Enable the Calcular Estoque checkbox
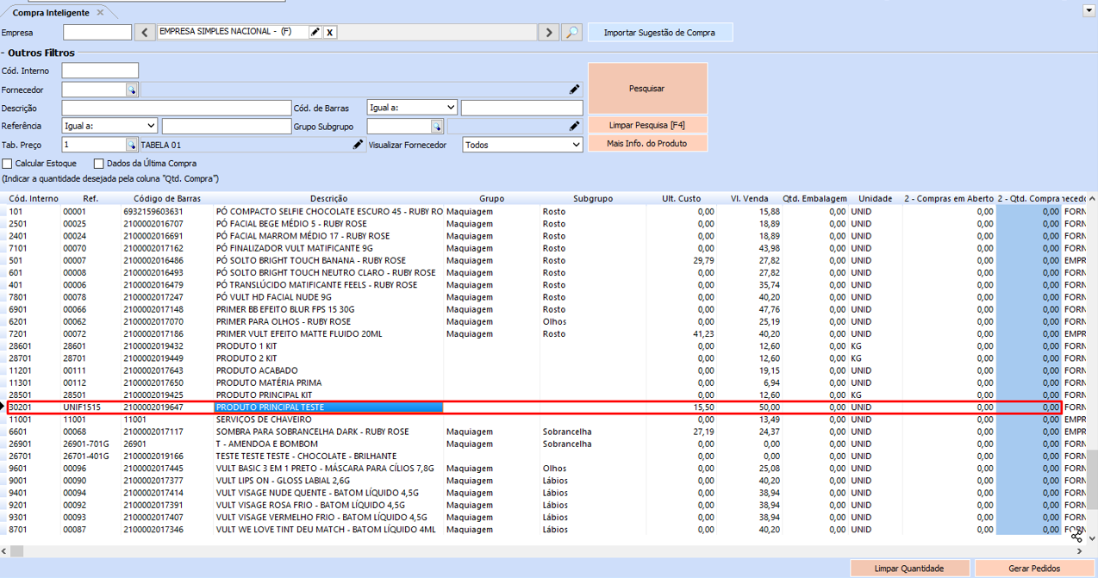The width and height of the screenshot is (1098, 578). coord(8,164)
